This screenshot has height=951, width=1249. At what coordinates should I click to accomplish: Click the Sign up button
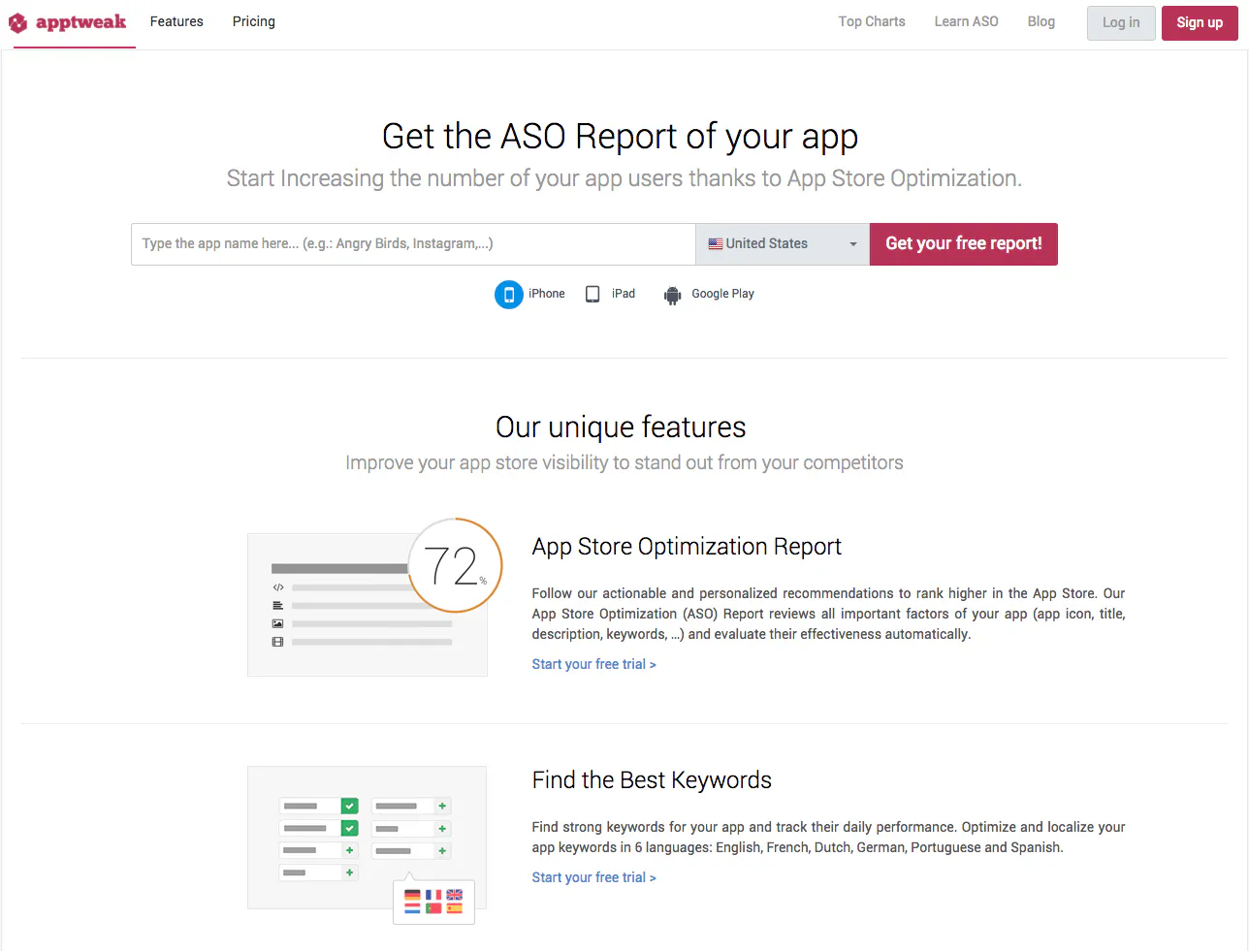pos(1200,22)
